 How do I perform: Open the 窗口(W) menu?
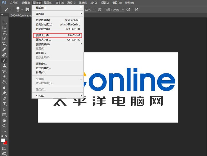coord(117,3)
